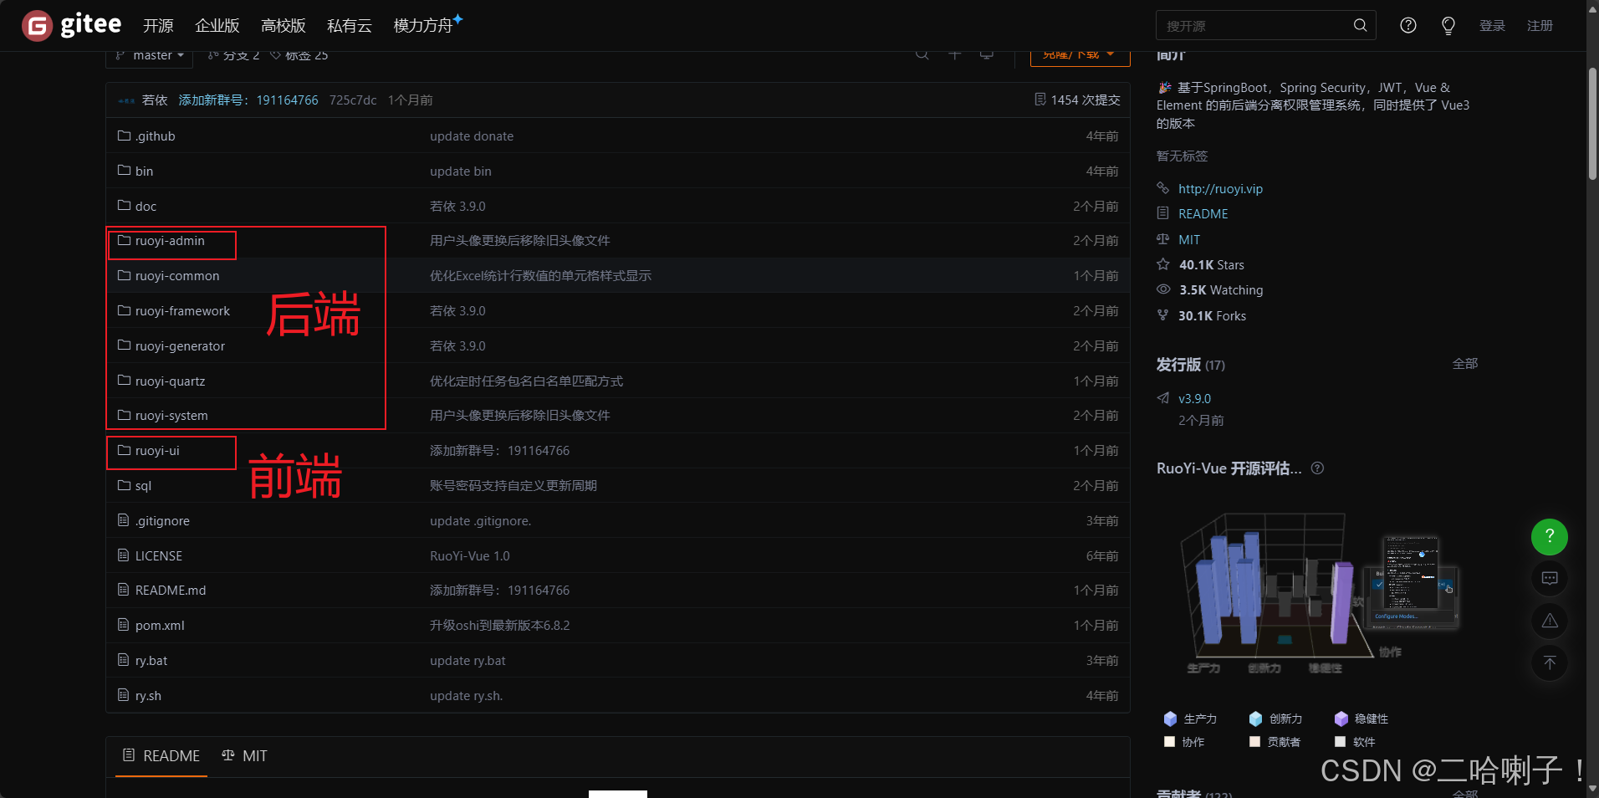Open the ruoyi-generator folder
Viewport: 1599px width, 798px height.
180,346
